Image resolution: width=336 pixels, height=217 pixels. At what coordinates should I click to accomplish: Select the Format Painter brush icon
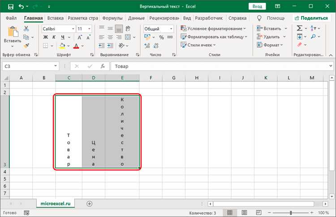tap(26, 45)
